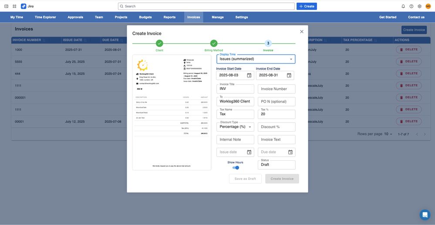Click the Tax % field
The height and width of the screenshot is (225, 435).
point(277,114)
